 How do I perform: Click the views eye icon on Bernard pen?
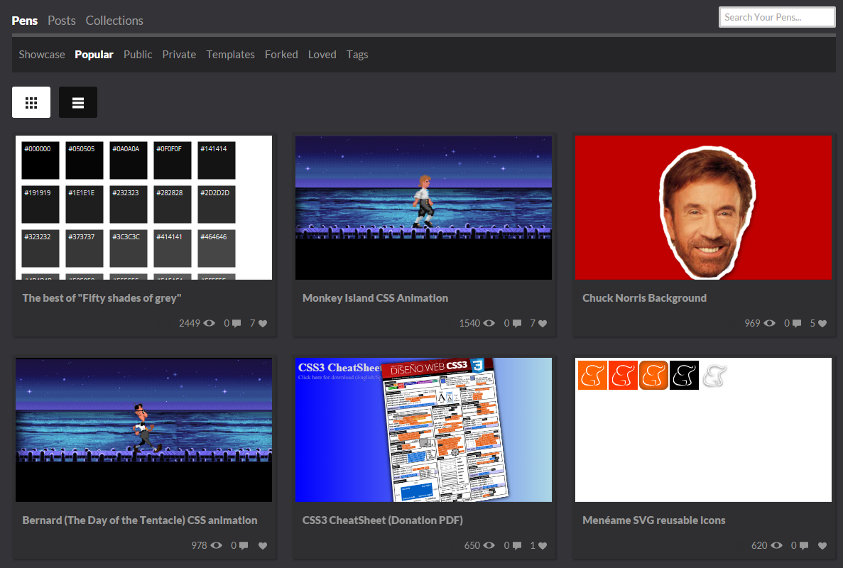click(x=216, y=545)
